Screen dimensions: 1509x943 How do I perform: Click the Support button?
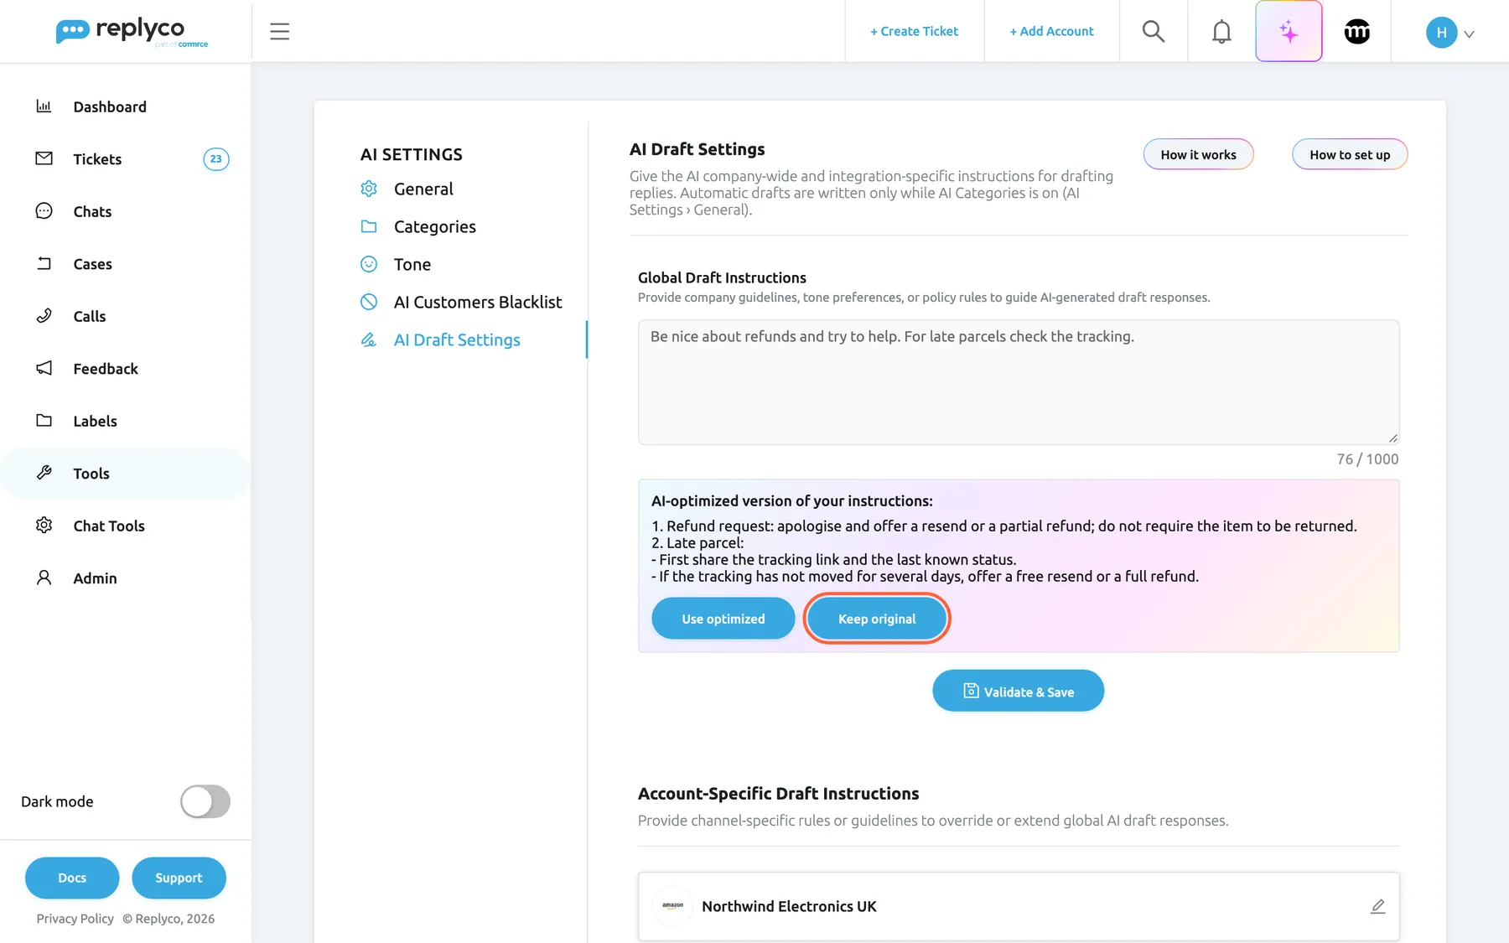179,878
